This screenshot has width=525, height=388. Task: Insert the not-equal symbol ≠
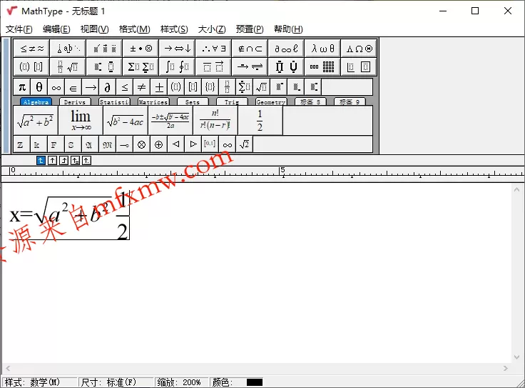click(142, 87)
